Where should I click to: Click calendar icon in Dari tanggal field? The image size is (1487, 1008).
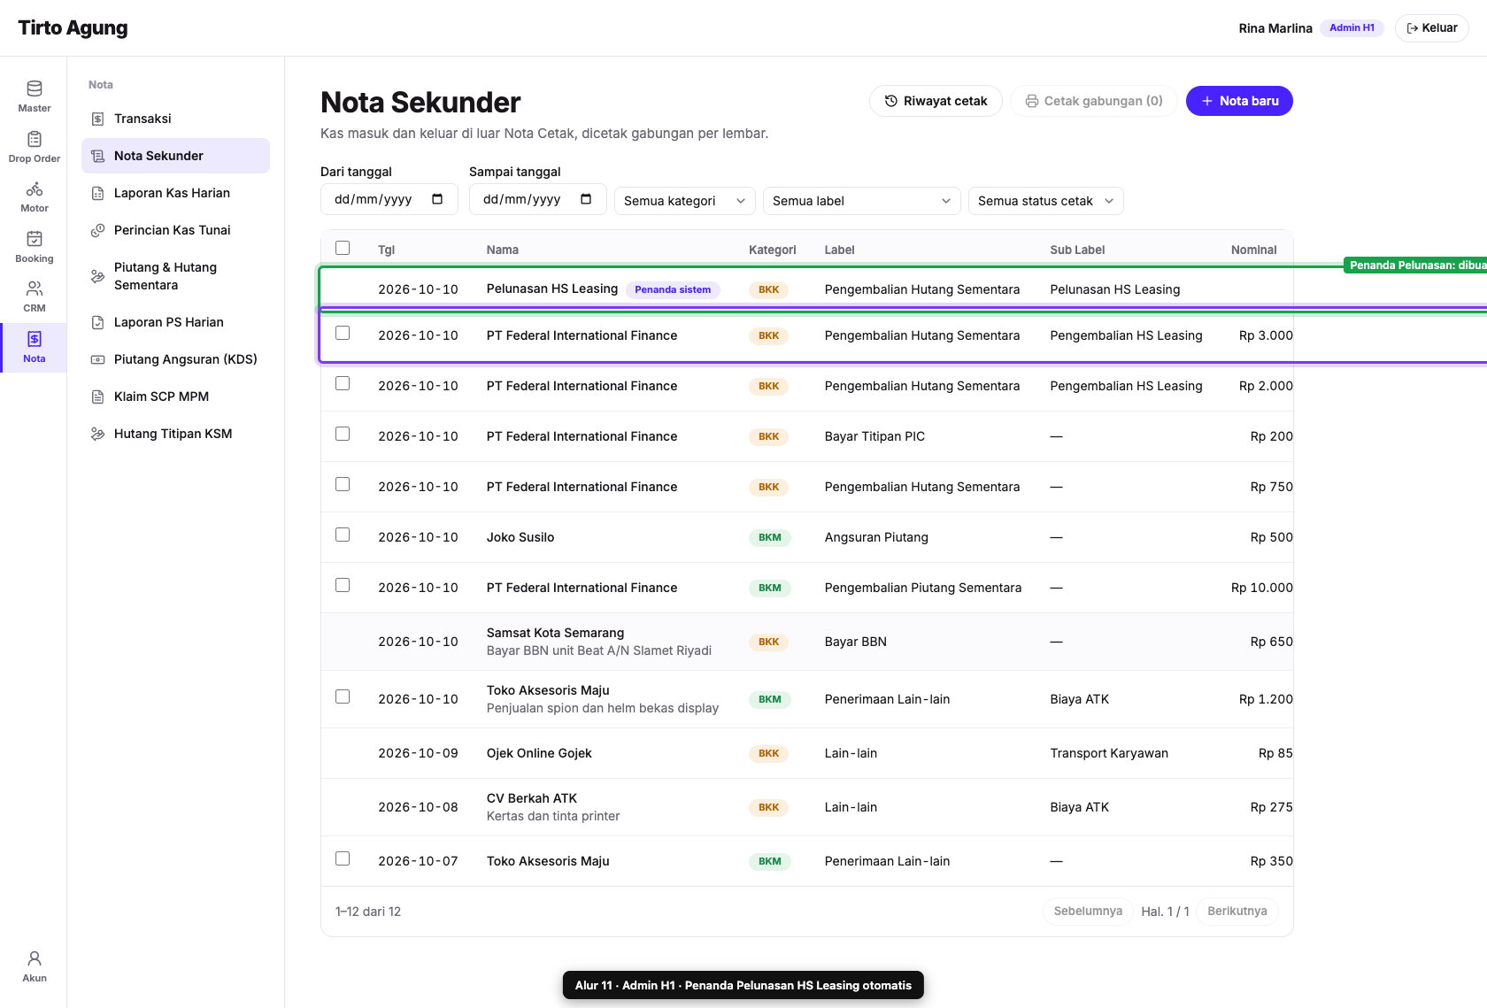click(437, 199)
